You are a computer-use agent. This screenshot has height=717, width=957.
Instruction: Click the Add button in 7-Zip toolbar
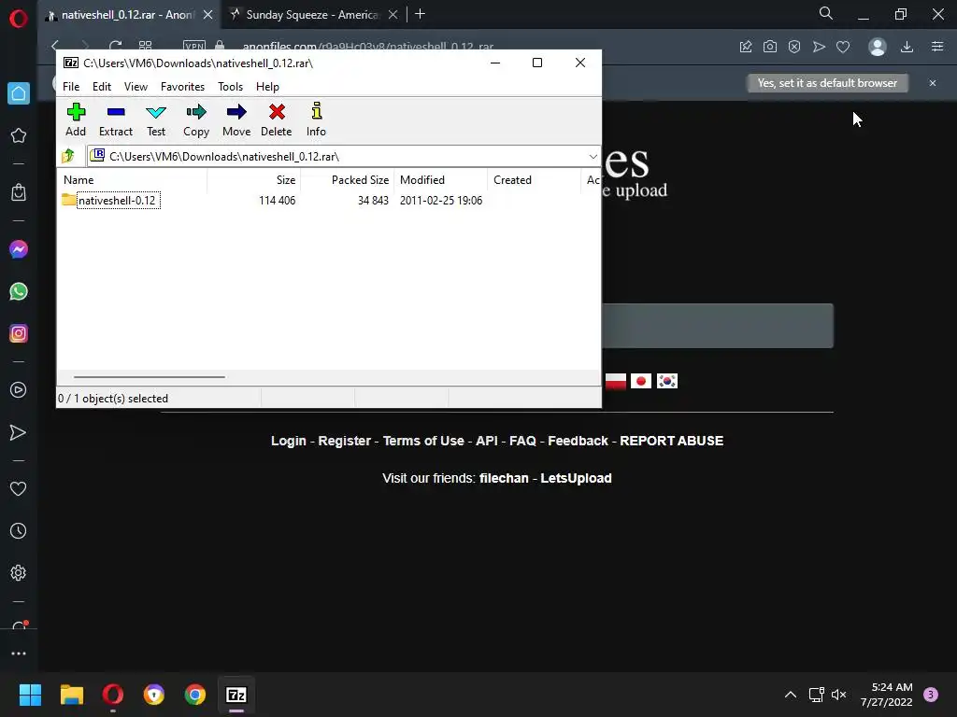tap(76, 120)
